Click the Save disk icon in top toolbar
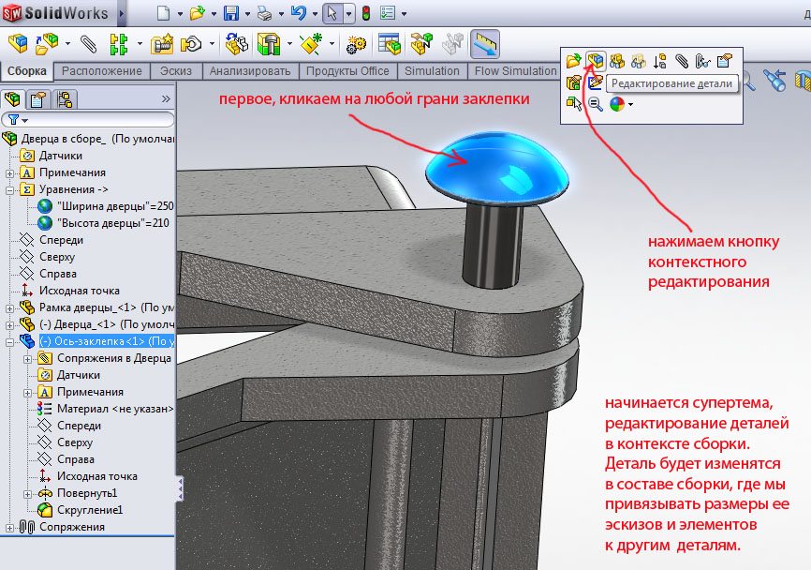Image resolution: width=811 pixels, height=570 pixels. pyautogui.click(x=231, y=13)
